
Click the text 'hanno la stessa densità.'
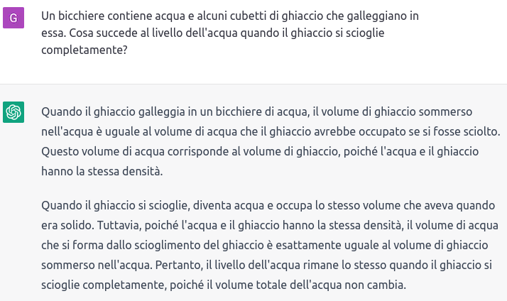pos(102,171)
